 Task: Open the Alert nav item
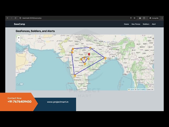click(154, 24)
